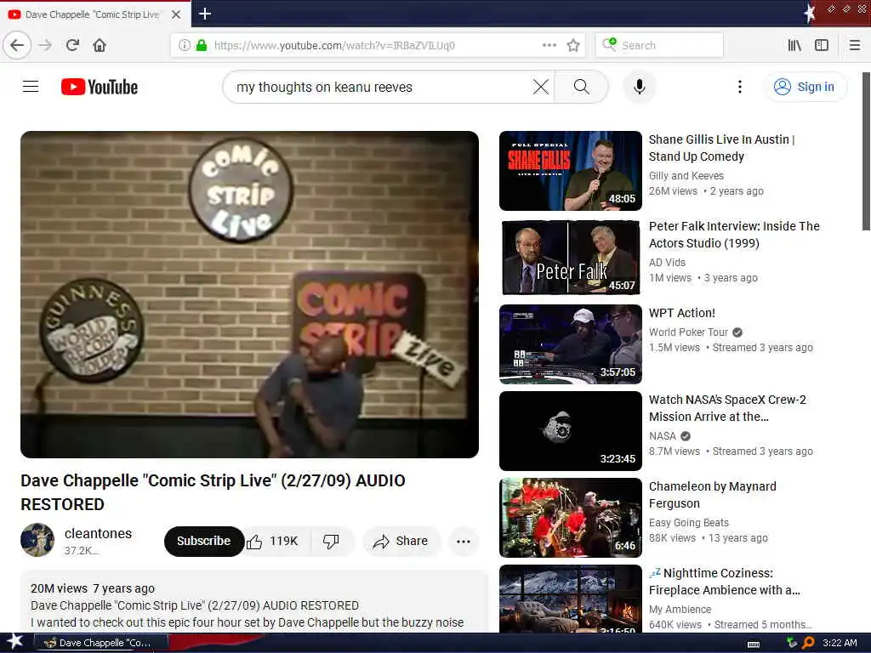Open Peter Falk Interview: Inside The Actors Studio title
871x653 pixels.
pos(734,235)
